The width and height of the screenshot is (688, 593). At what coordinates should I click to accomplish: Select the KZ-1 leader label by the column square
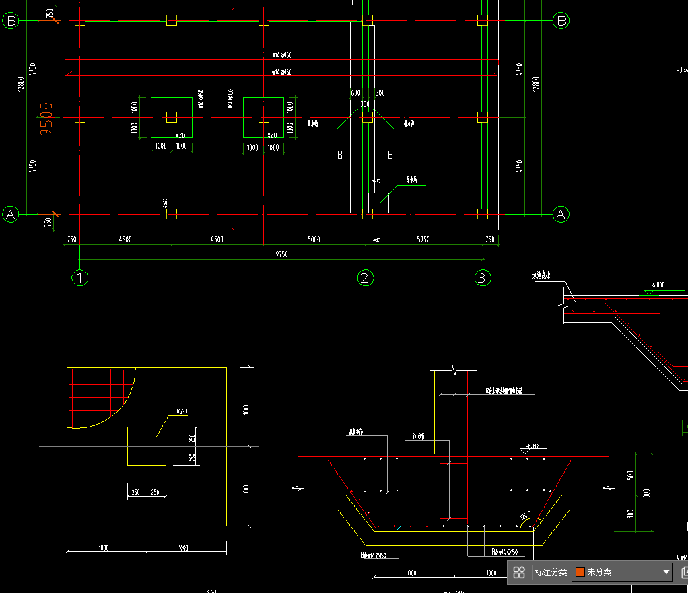tap(182, 411)
